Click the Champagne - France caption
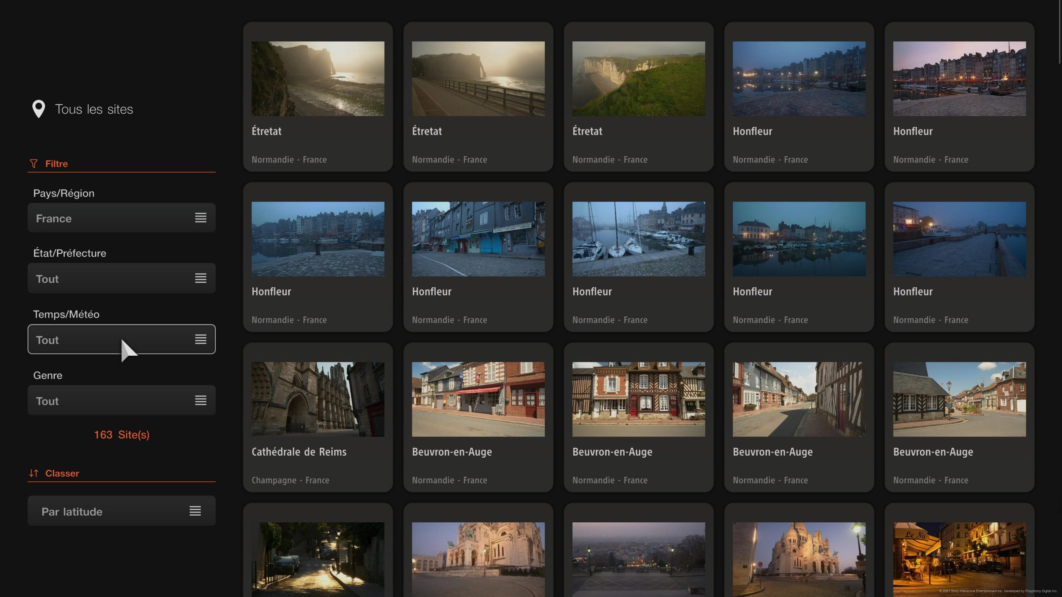This screenshot has height=597, width=1062. click(x=290, y=480)
